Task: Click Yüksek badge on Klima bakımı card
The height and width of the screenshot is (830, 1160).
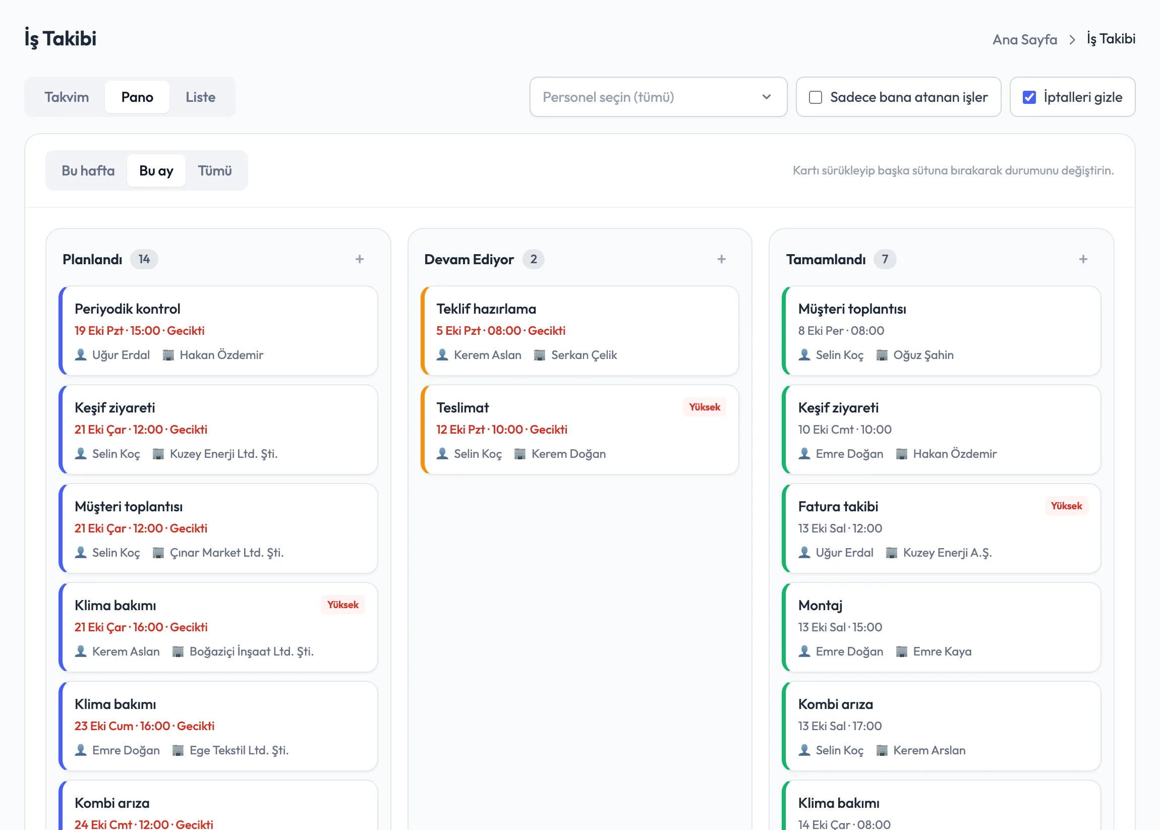Action: coord(342,605)
